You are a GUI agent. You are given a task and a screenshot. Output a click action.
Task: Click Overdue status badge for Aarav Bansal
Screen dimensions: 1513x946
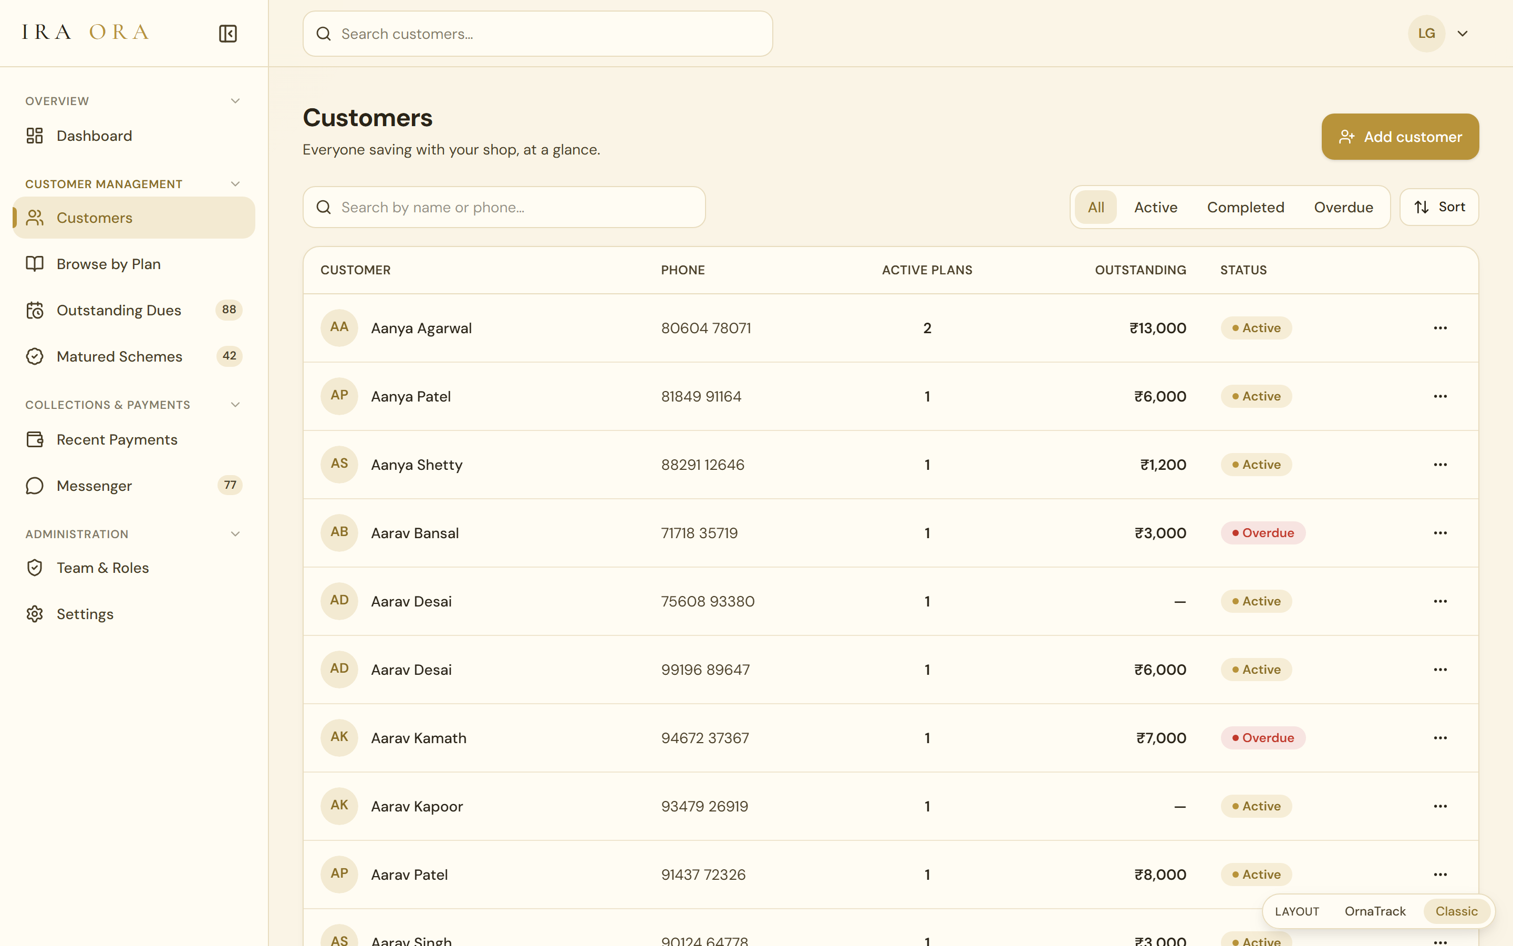pos(1263,533)
